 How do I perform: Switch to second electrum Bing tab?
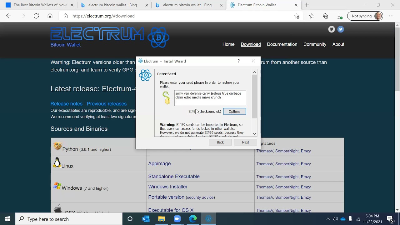189,5
